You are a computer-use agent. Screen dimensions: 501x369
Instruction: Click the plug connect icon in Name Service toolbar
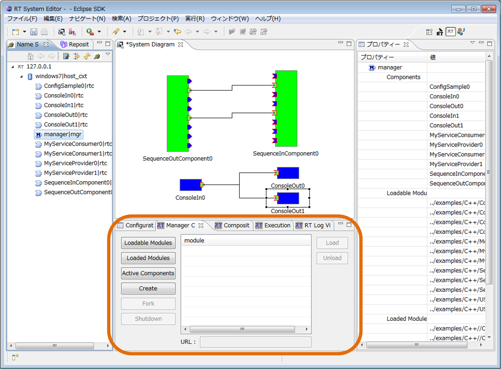click(97, 56)
